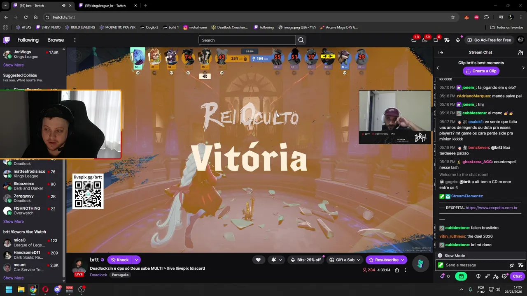Viewport: 527px width, 296px height.
Task: Open the three-dot menu beside Browse
Action: click(75, 40)
